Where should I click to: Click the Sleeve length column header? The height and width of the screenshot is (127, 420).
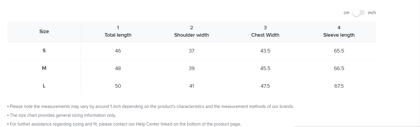click(x=339, y=35)
